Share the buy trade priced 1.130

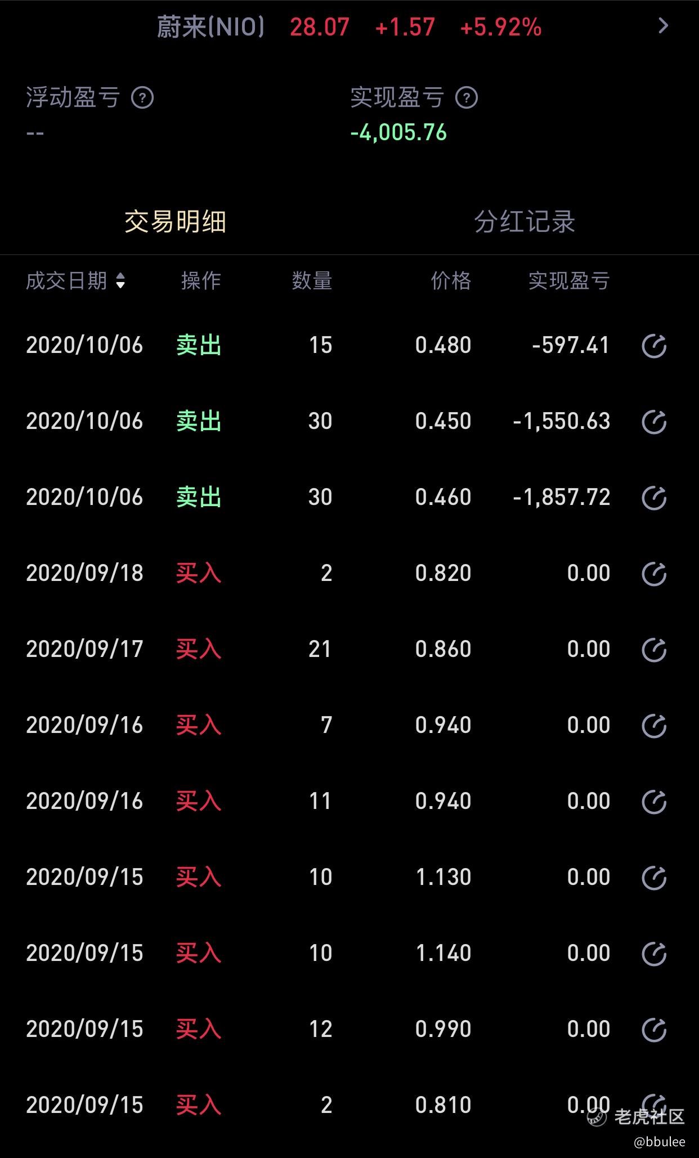[x=654, y=878]
